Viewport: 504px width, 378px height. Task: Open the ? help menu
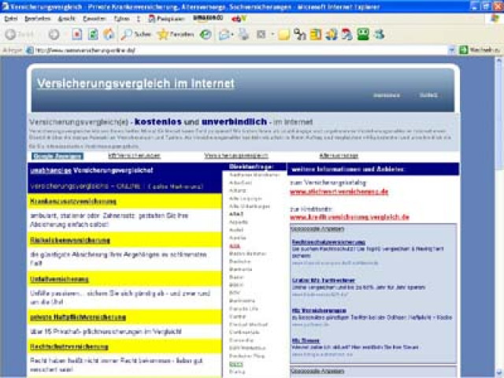(x=139, y=19)
